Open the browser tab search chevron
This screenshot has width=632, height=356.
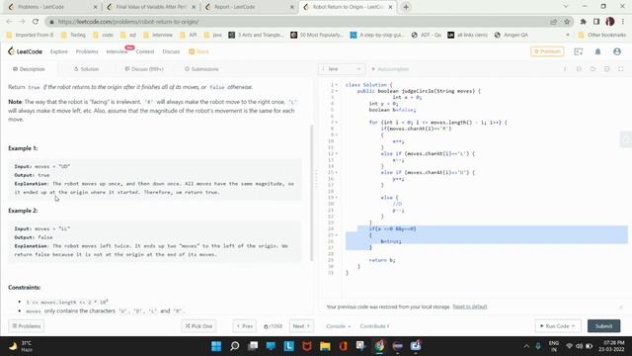coord(566,7)
